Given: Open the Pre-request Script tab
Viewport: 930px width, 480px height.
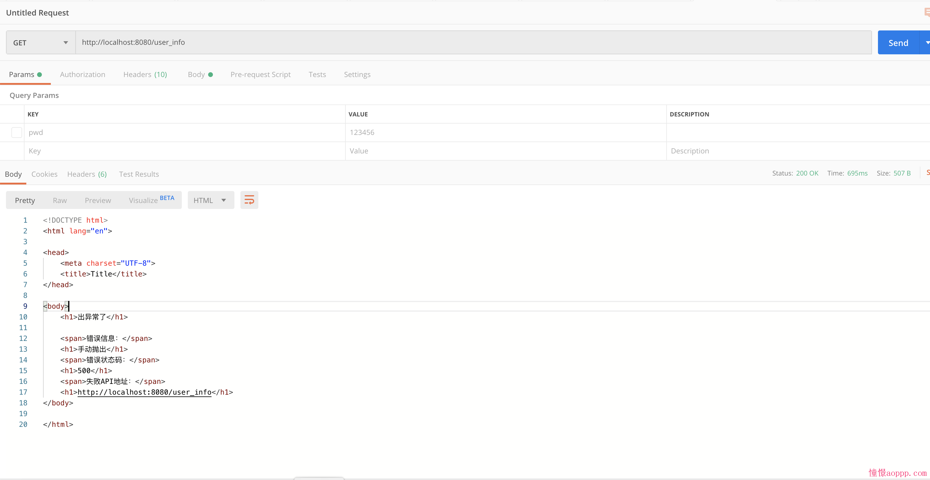Looking at the screenshot, I should 261,74.
